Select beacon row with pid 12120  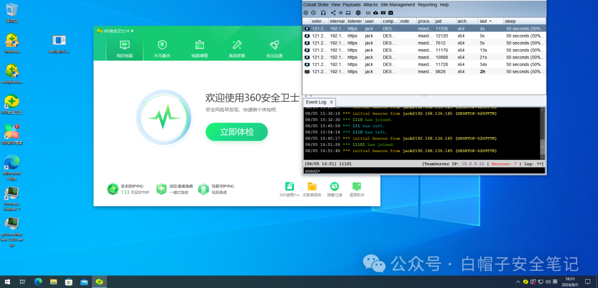(x=424, y=36)
